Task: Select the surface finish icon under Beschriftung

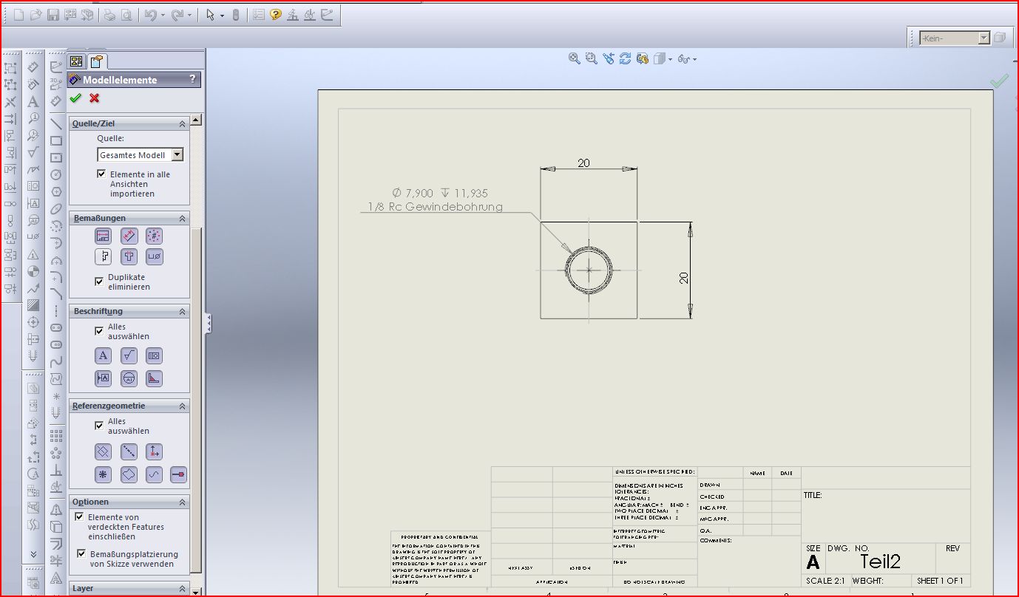Action: click(129, 356)
